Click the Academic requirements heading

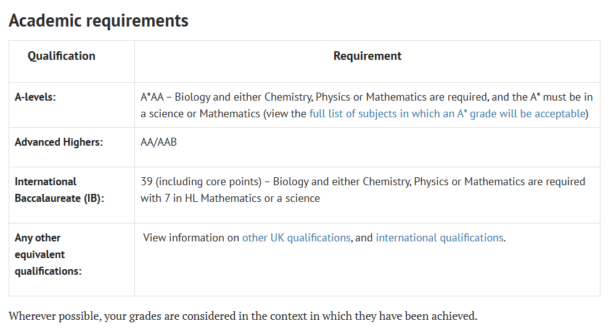(99, 20)
